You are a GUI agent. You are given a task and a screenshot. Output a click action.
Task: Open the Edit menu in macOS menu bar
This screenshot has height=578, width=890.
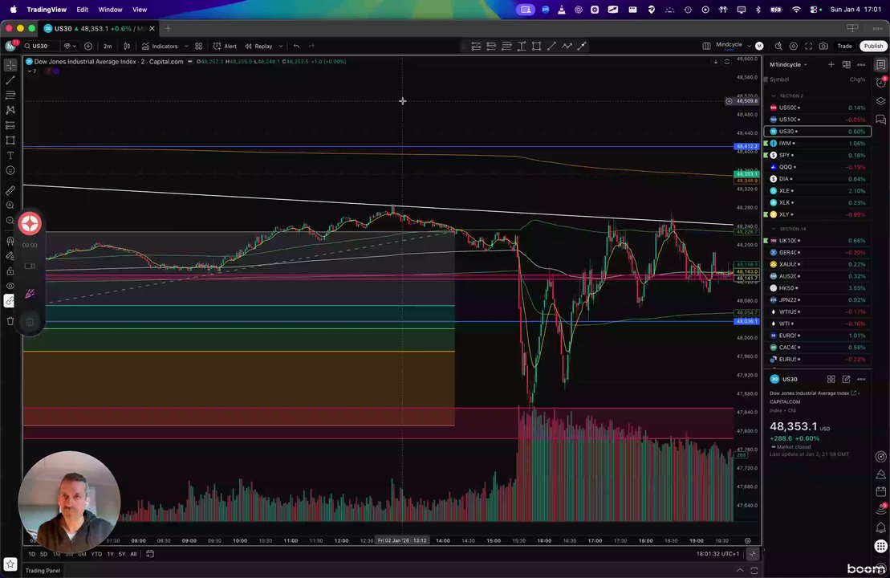(83, 10)
